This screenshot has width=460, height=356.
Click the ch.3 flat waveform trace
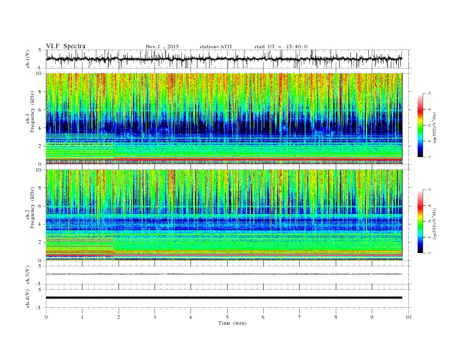[x=224, y=274]
